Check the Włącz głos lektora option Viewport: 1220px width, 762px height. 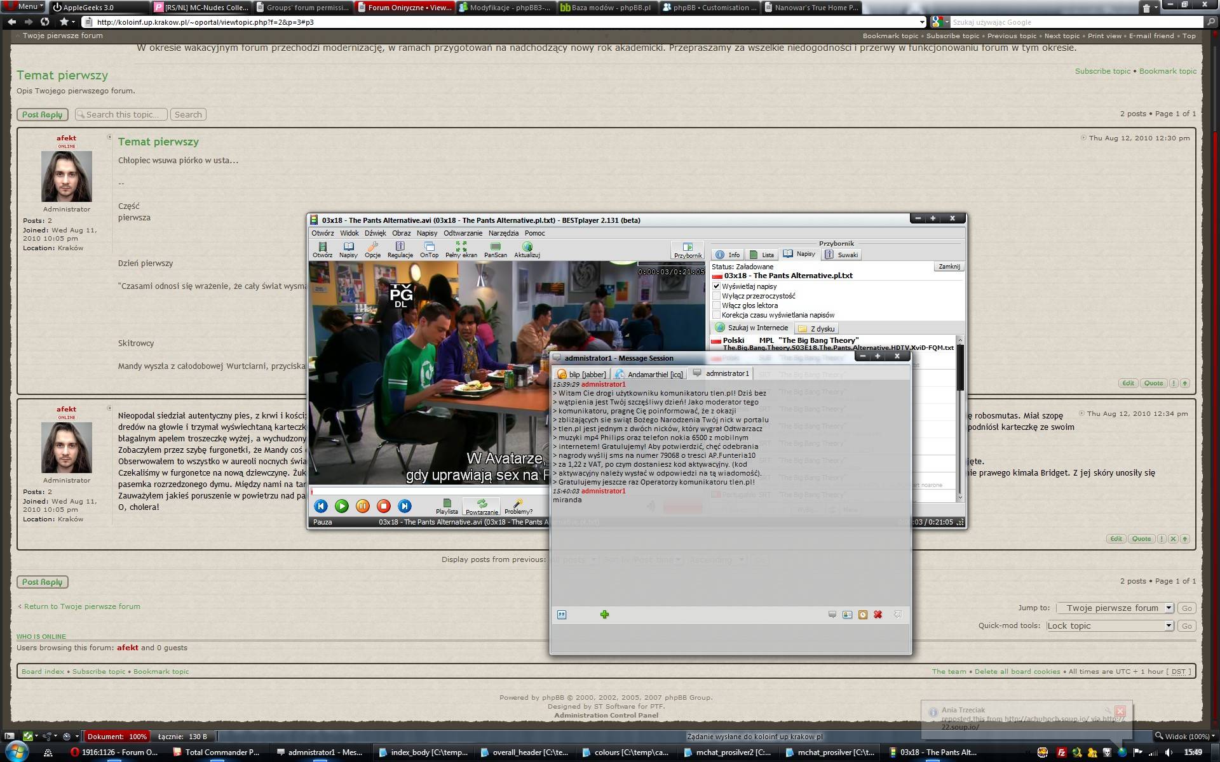(717, 305)
